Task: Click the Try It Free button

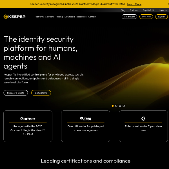Action: point(146,17)
